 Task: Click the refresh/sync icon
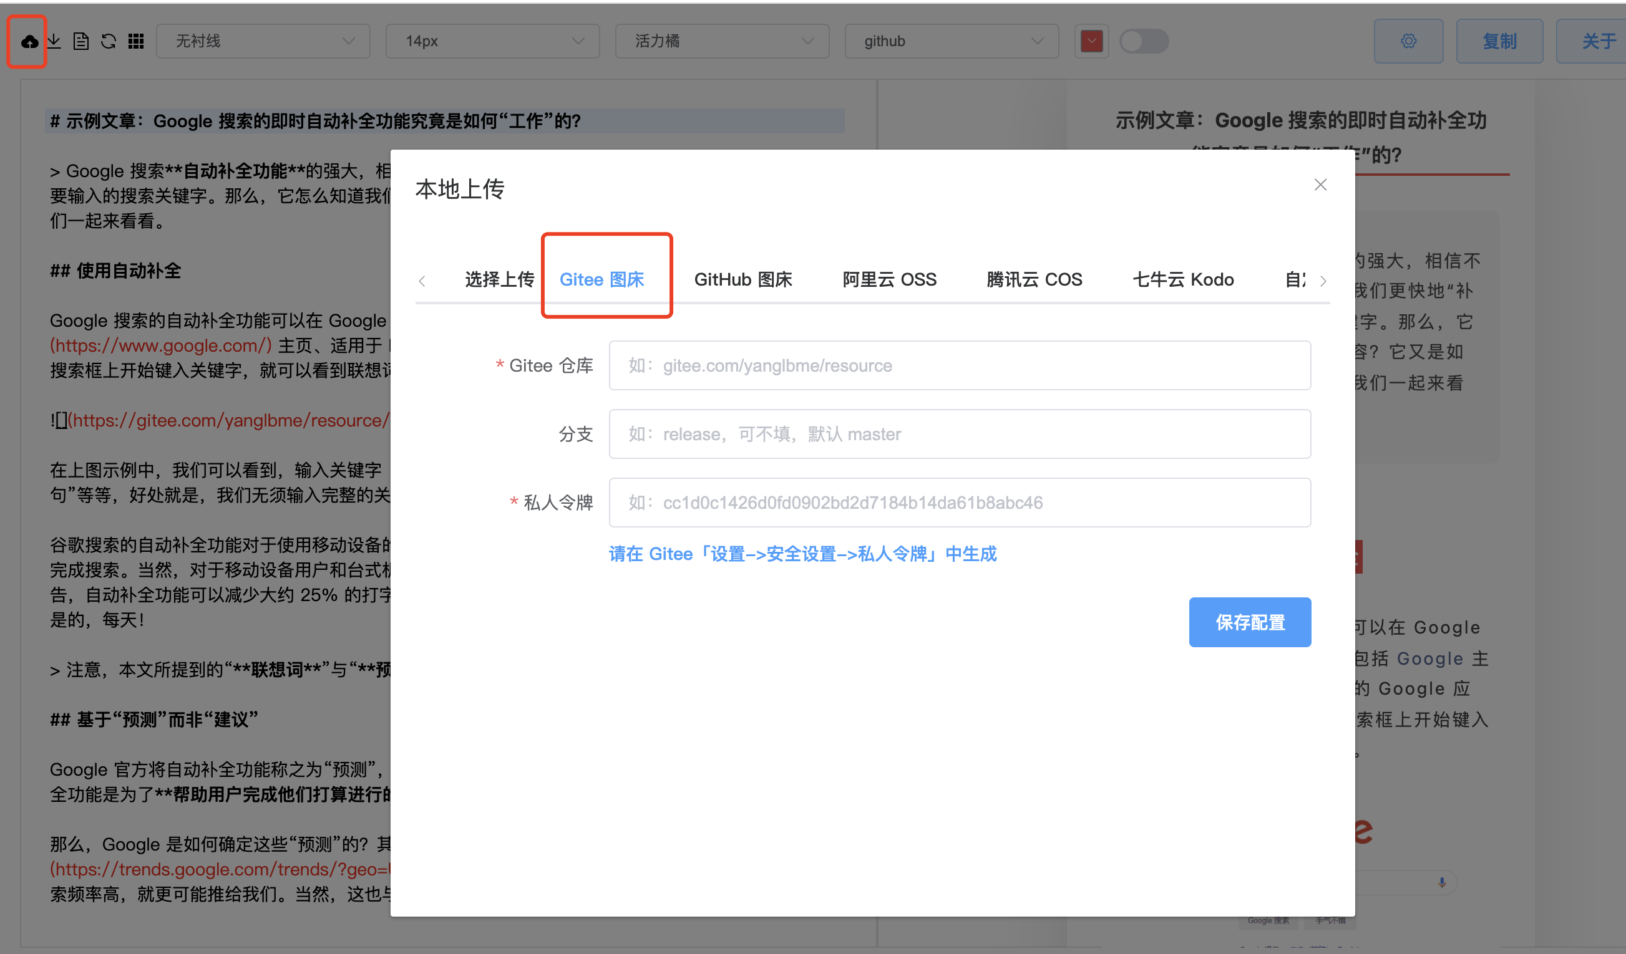click(109, 41)
